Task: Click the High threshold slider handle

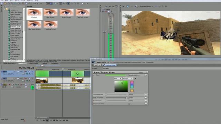Action: tap(126, 98)
